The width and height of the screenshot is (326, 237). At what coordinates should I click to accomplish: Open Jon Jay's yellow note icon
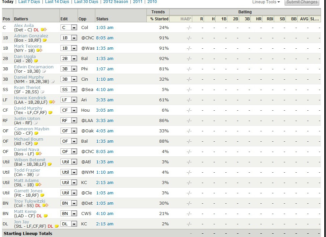pos(57,226)
